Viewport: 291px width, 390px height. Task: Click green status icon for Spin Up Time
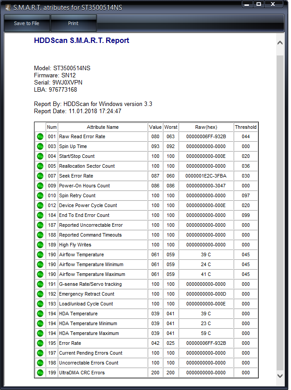pos(40,147)
